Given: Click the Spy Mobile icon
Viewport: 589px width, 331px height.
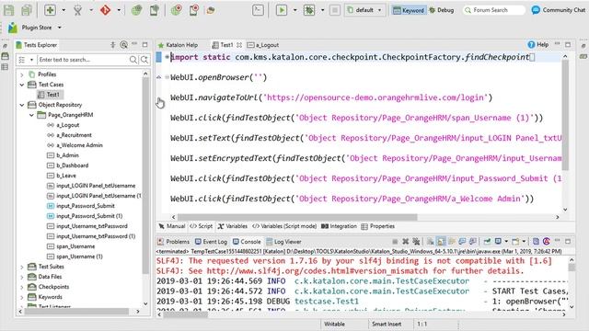Looking at the screenshot, I should coord(154,10).
